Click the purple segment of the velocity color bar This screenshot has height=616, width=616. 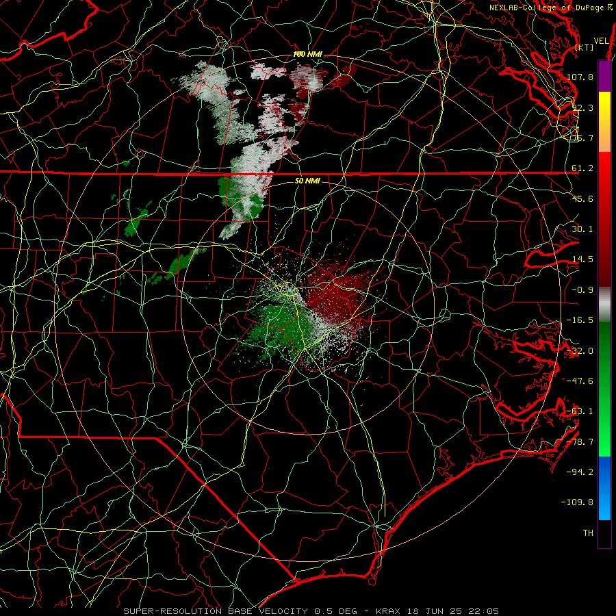tap(604, 76)
